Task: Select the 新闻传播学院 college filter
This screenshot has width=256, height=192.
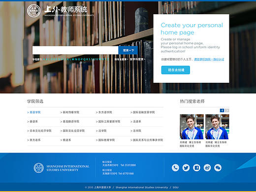Action: [x=70, y=112]
